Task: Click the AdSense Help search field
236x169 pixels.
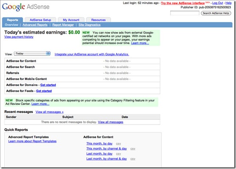Action: click(185, 13)
